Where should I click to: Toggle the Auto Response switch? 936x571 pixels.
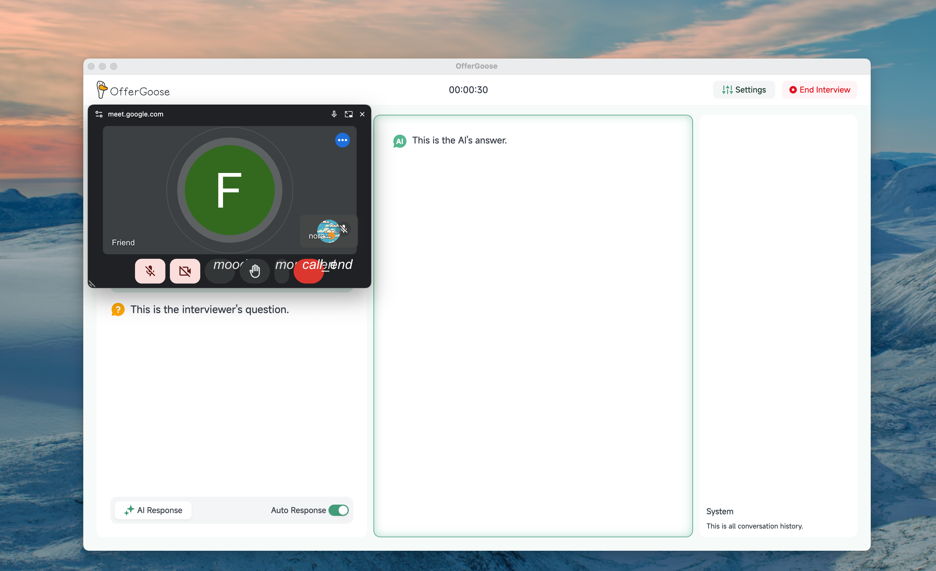click(338, 510)
